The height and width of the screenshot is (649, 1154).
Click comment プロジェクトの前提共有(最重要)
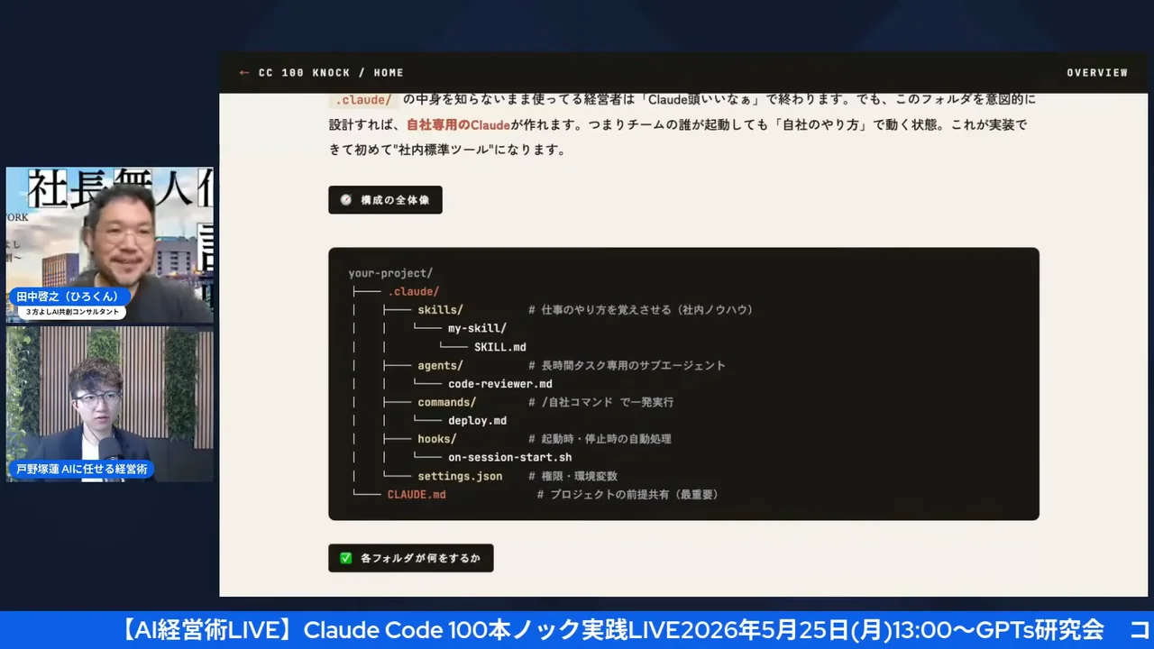pyautogui.click(x=627, y=495)
